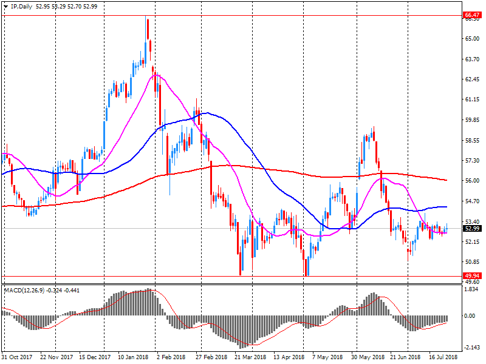Click the 30 May 2018 date label
Image resolution: width=486 pixels, height=364 pixels.
368,357
